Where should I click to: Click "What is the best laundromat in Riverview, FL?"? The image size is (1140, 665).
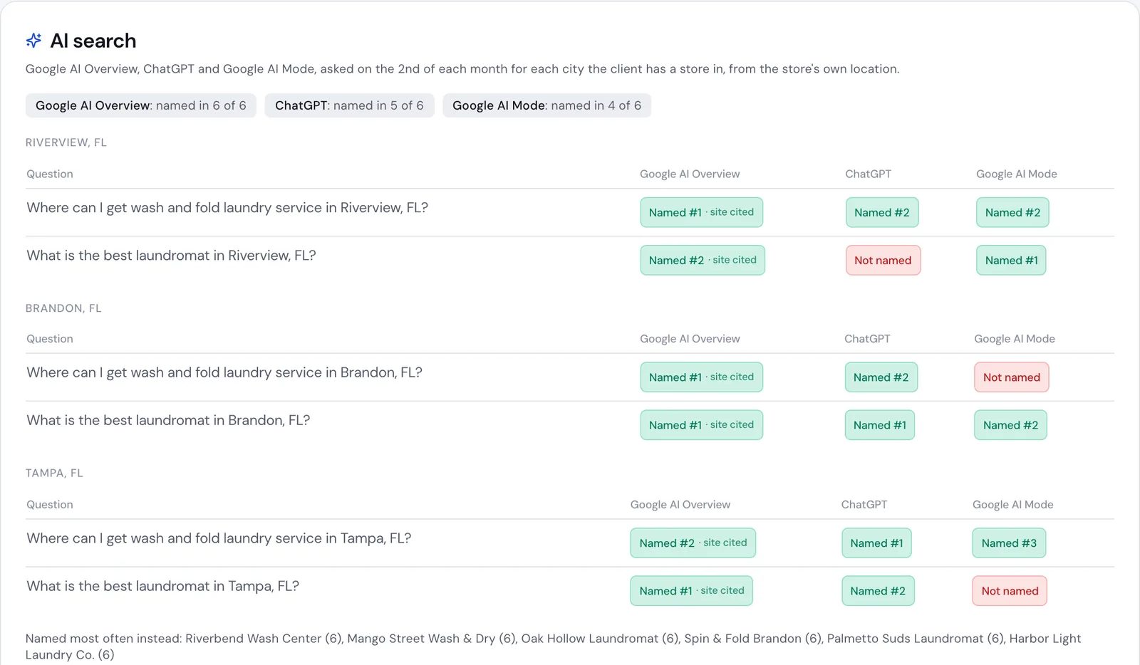pyautogui.click(x=171, y=255)
